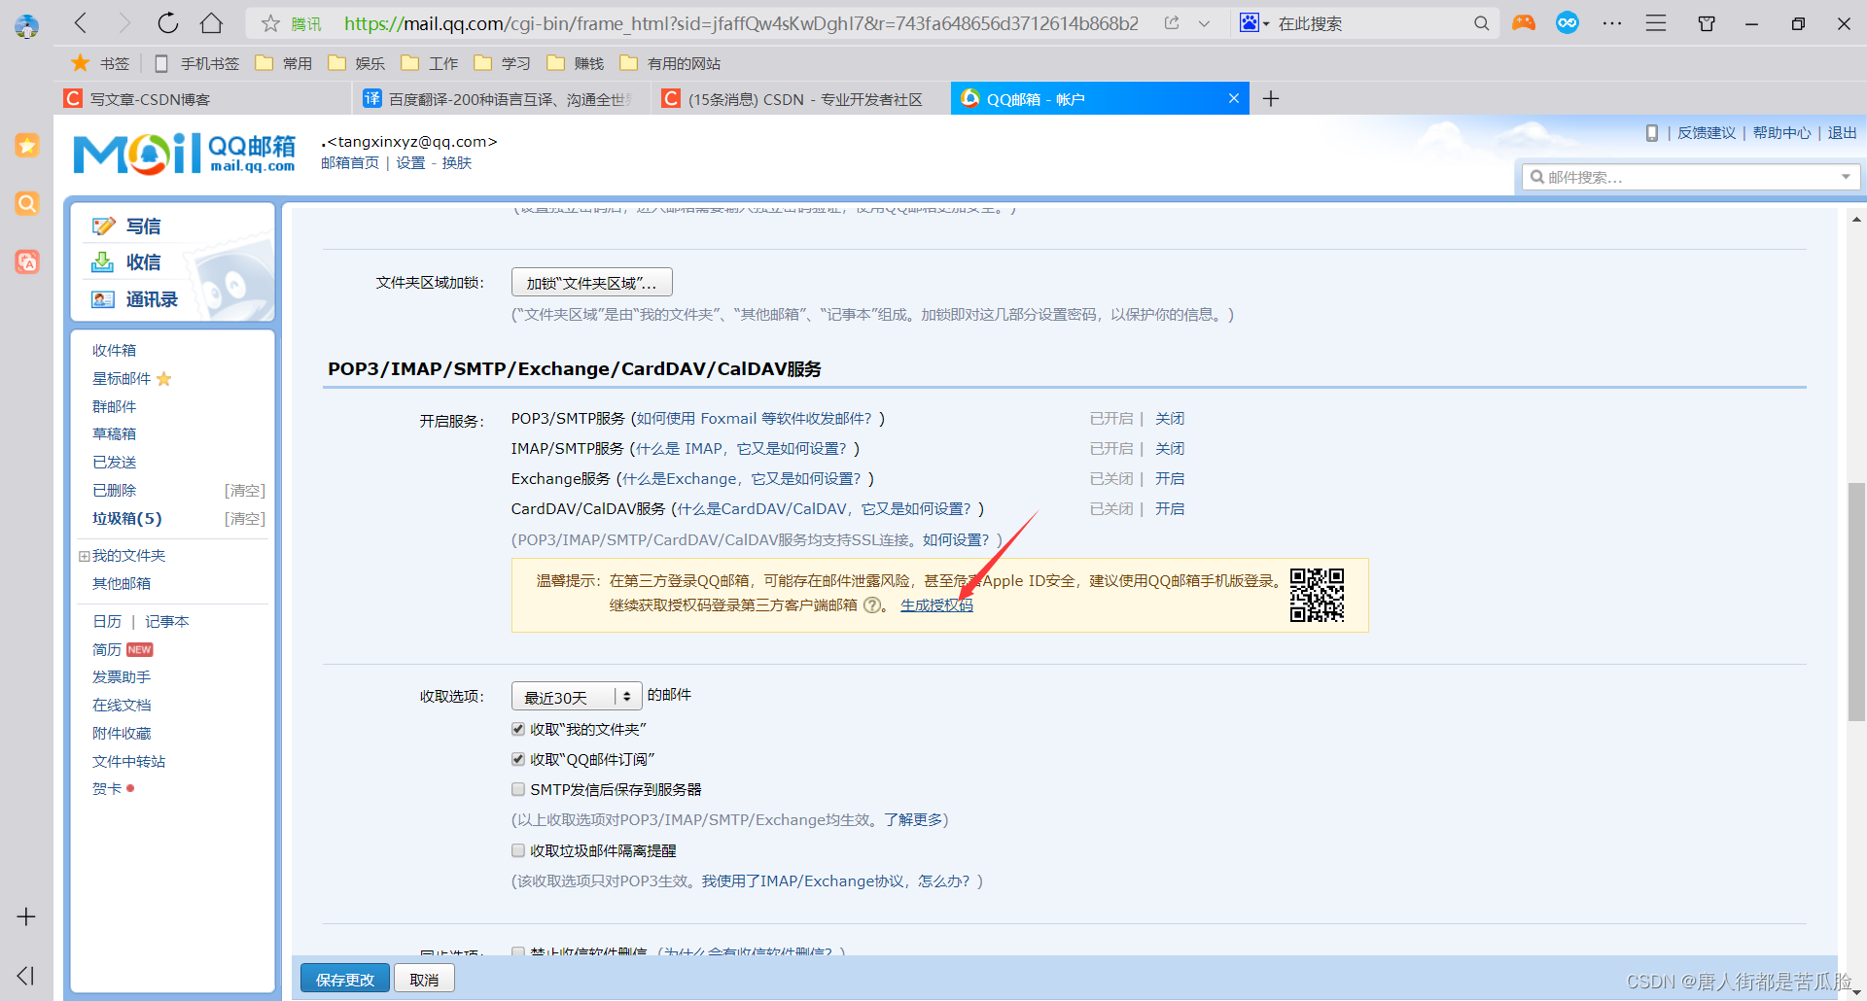This screenshot has height=1001, width=1867.
Task: Click the blue infinity extension icon
Action: point(1568,23)
